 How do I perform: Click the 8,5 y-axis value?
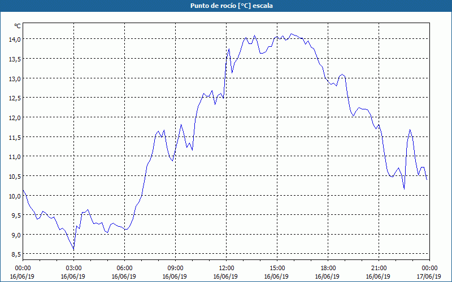tap(16, 255)
